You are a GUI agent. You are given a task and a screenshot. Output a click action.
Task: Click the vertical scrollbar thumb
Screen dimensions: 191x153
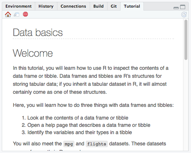[186, 40]
